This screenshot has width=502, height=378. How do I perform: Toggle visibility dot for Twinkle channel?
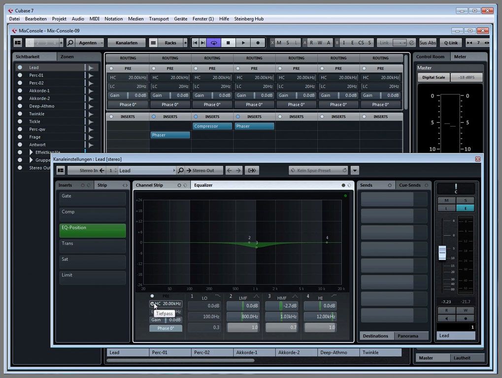[x=20, y=114]
